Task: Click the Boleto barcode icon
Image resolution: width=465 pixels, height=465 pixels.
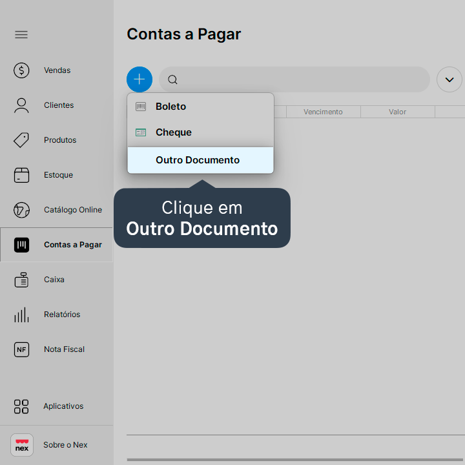Action: (141, 107)
